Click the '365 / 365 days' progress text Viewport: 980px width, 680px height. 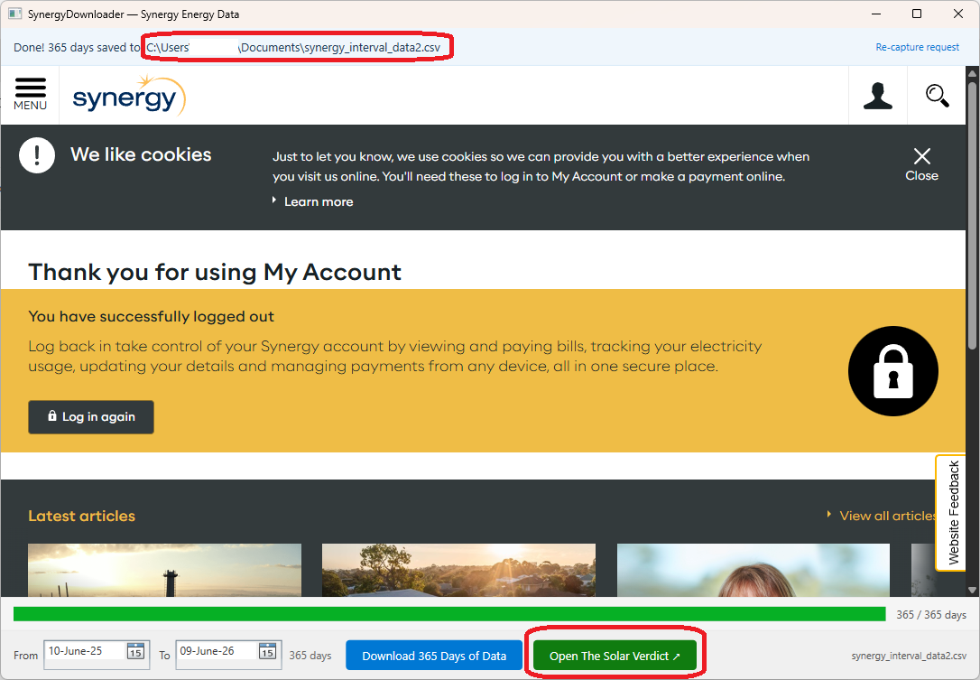coord(931,615)
